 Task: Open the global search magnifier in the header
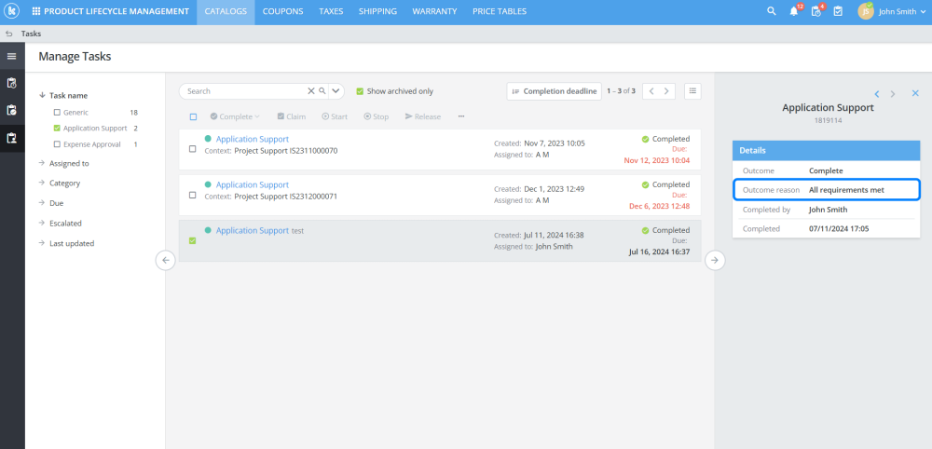pyautogui.click(x=772, y=11)
